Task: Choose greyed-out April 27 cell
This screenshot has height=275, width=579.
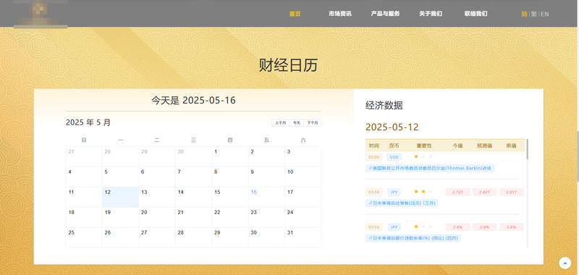Action: [84, 156]
